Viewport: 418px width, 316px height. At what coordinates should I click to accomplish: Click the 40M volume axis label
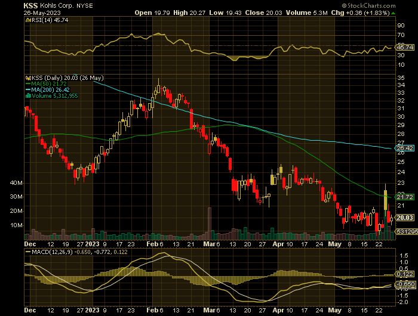click(x=16, y=183)
